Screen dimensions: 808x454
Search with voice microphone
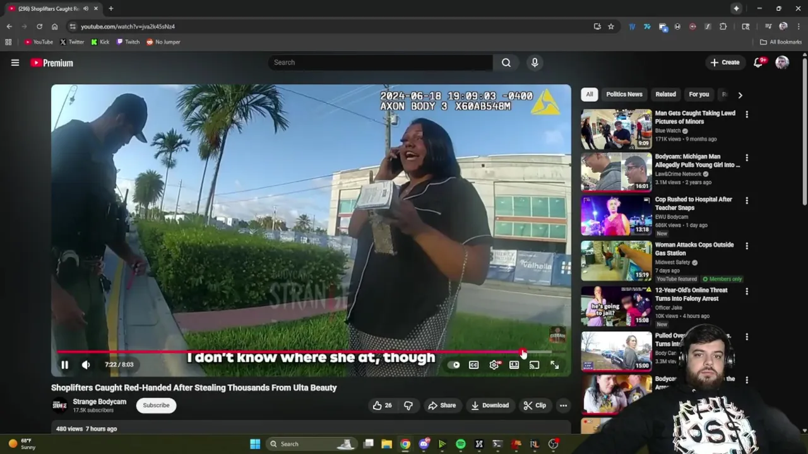pos(535,62)
